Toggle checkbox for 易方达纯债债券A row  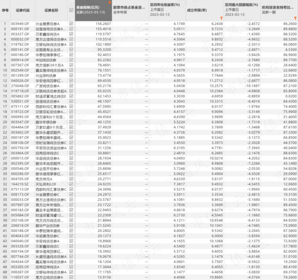point(71,277)
